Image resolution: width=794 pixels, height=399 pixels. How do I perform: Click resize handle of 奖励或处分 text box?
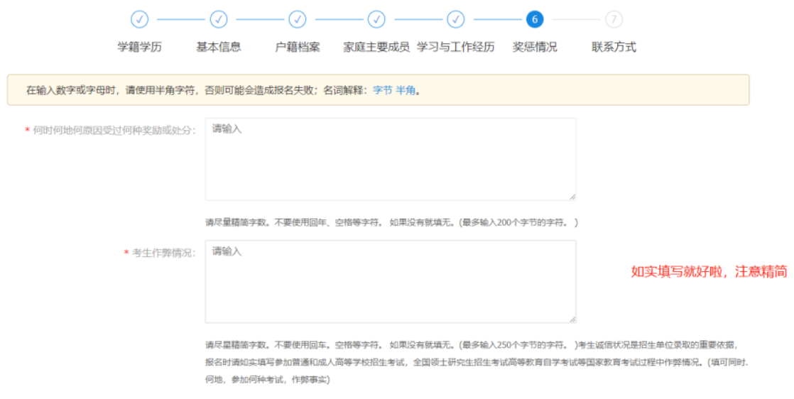[572, 196]
